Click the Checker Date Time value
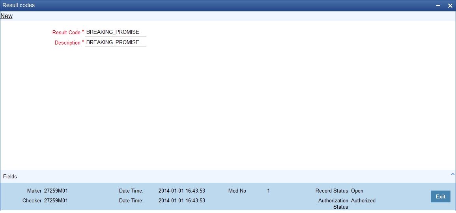The height and width of the screenshot is (213, 456). click(x=182, y=200)
